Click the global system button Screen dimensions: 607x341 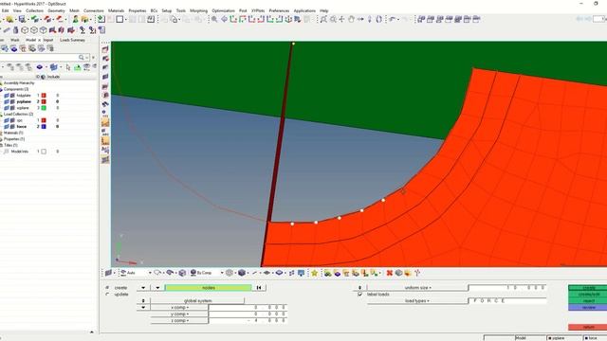click(197, 301)
